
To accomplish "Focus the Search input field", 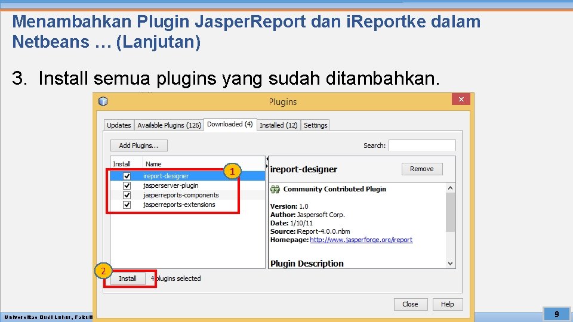I will pos(422,145).
